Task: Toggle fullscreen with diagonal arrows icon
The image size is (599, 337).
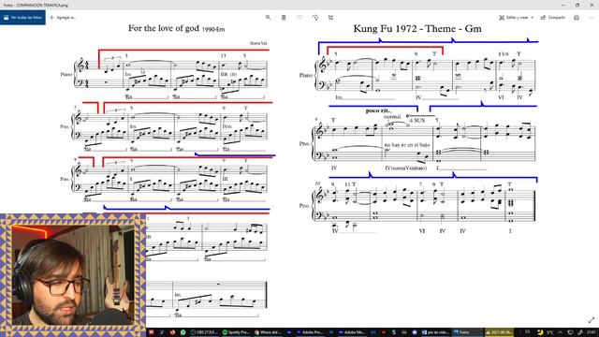Action: tap(592, 320)
